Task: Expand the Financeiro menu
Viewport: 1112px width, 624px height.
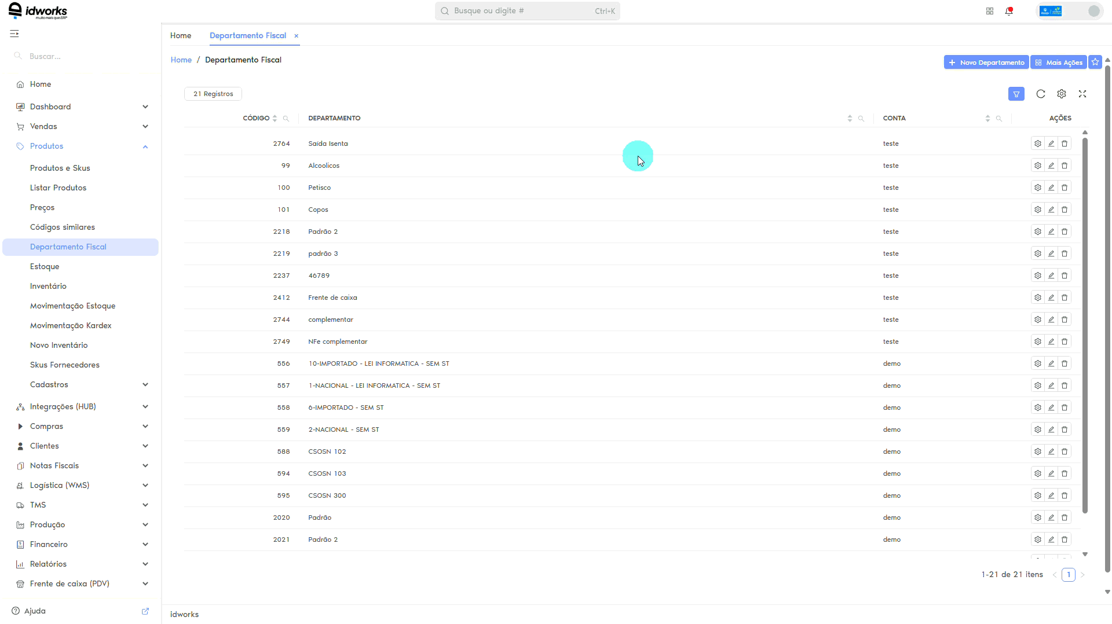Action: (81, 544)
